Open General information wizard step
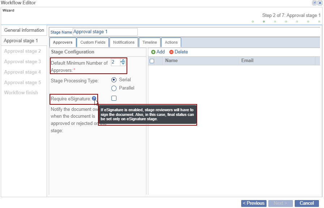 tap(24, 30)
